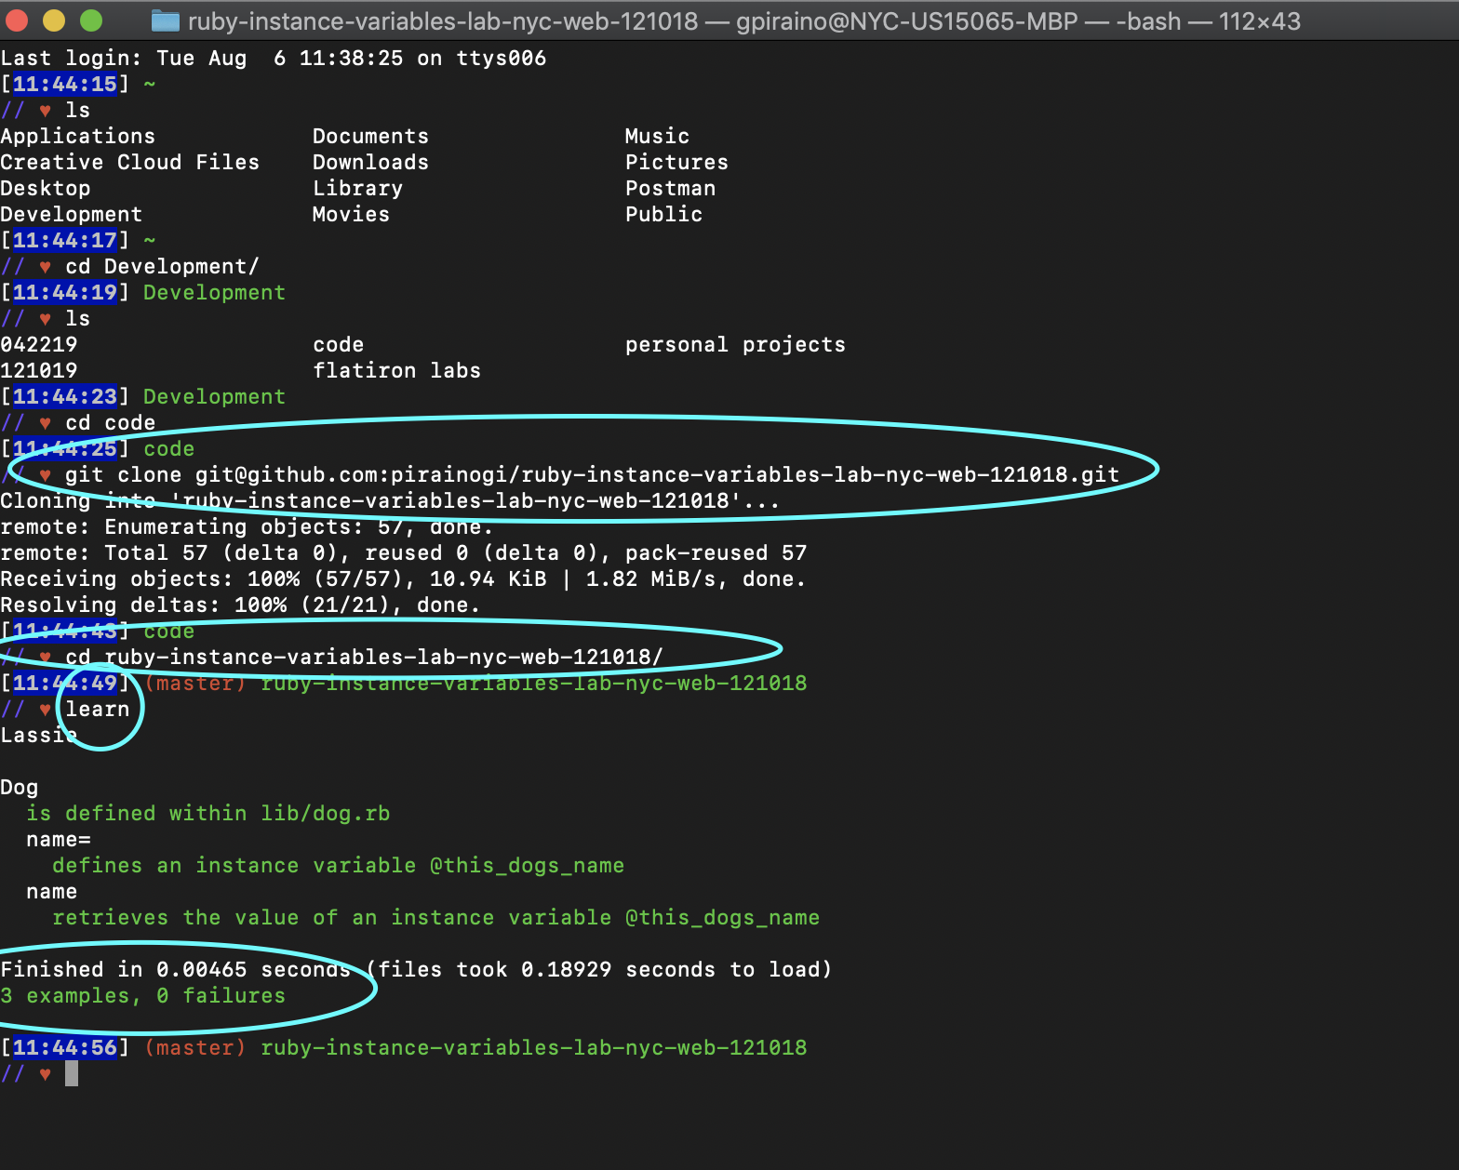Click the 'Downloads' directory name
Image resolution: width=1459 pixels, height=1170 pixels.
pos(371,162)
